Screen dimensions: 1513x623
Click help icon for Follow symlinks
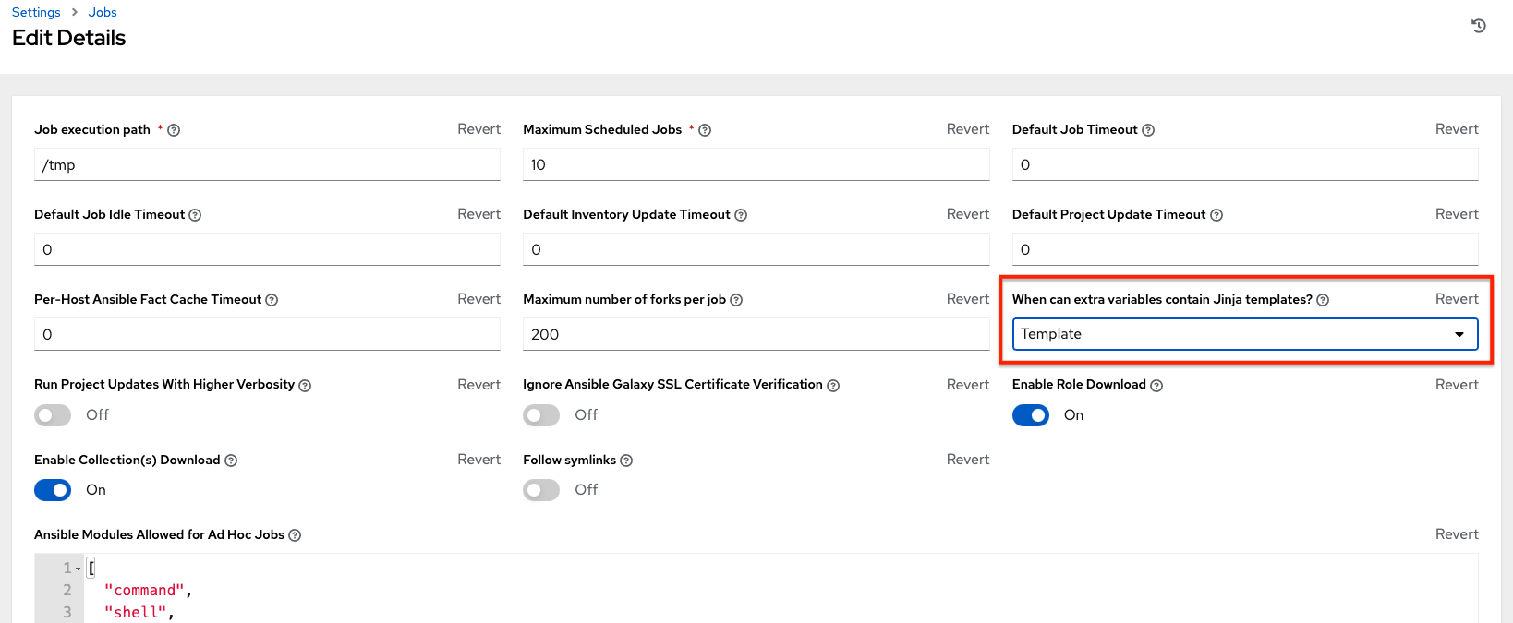626,461
